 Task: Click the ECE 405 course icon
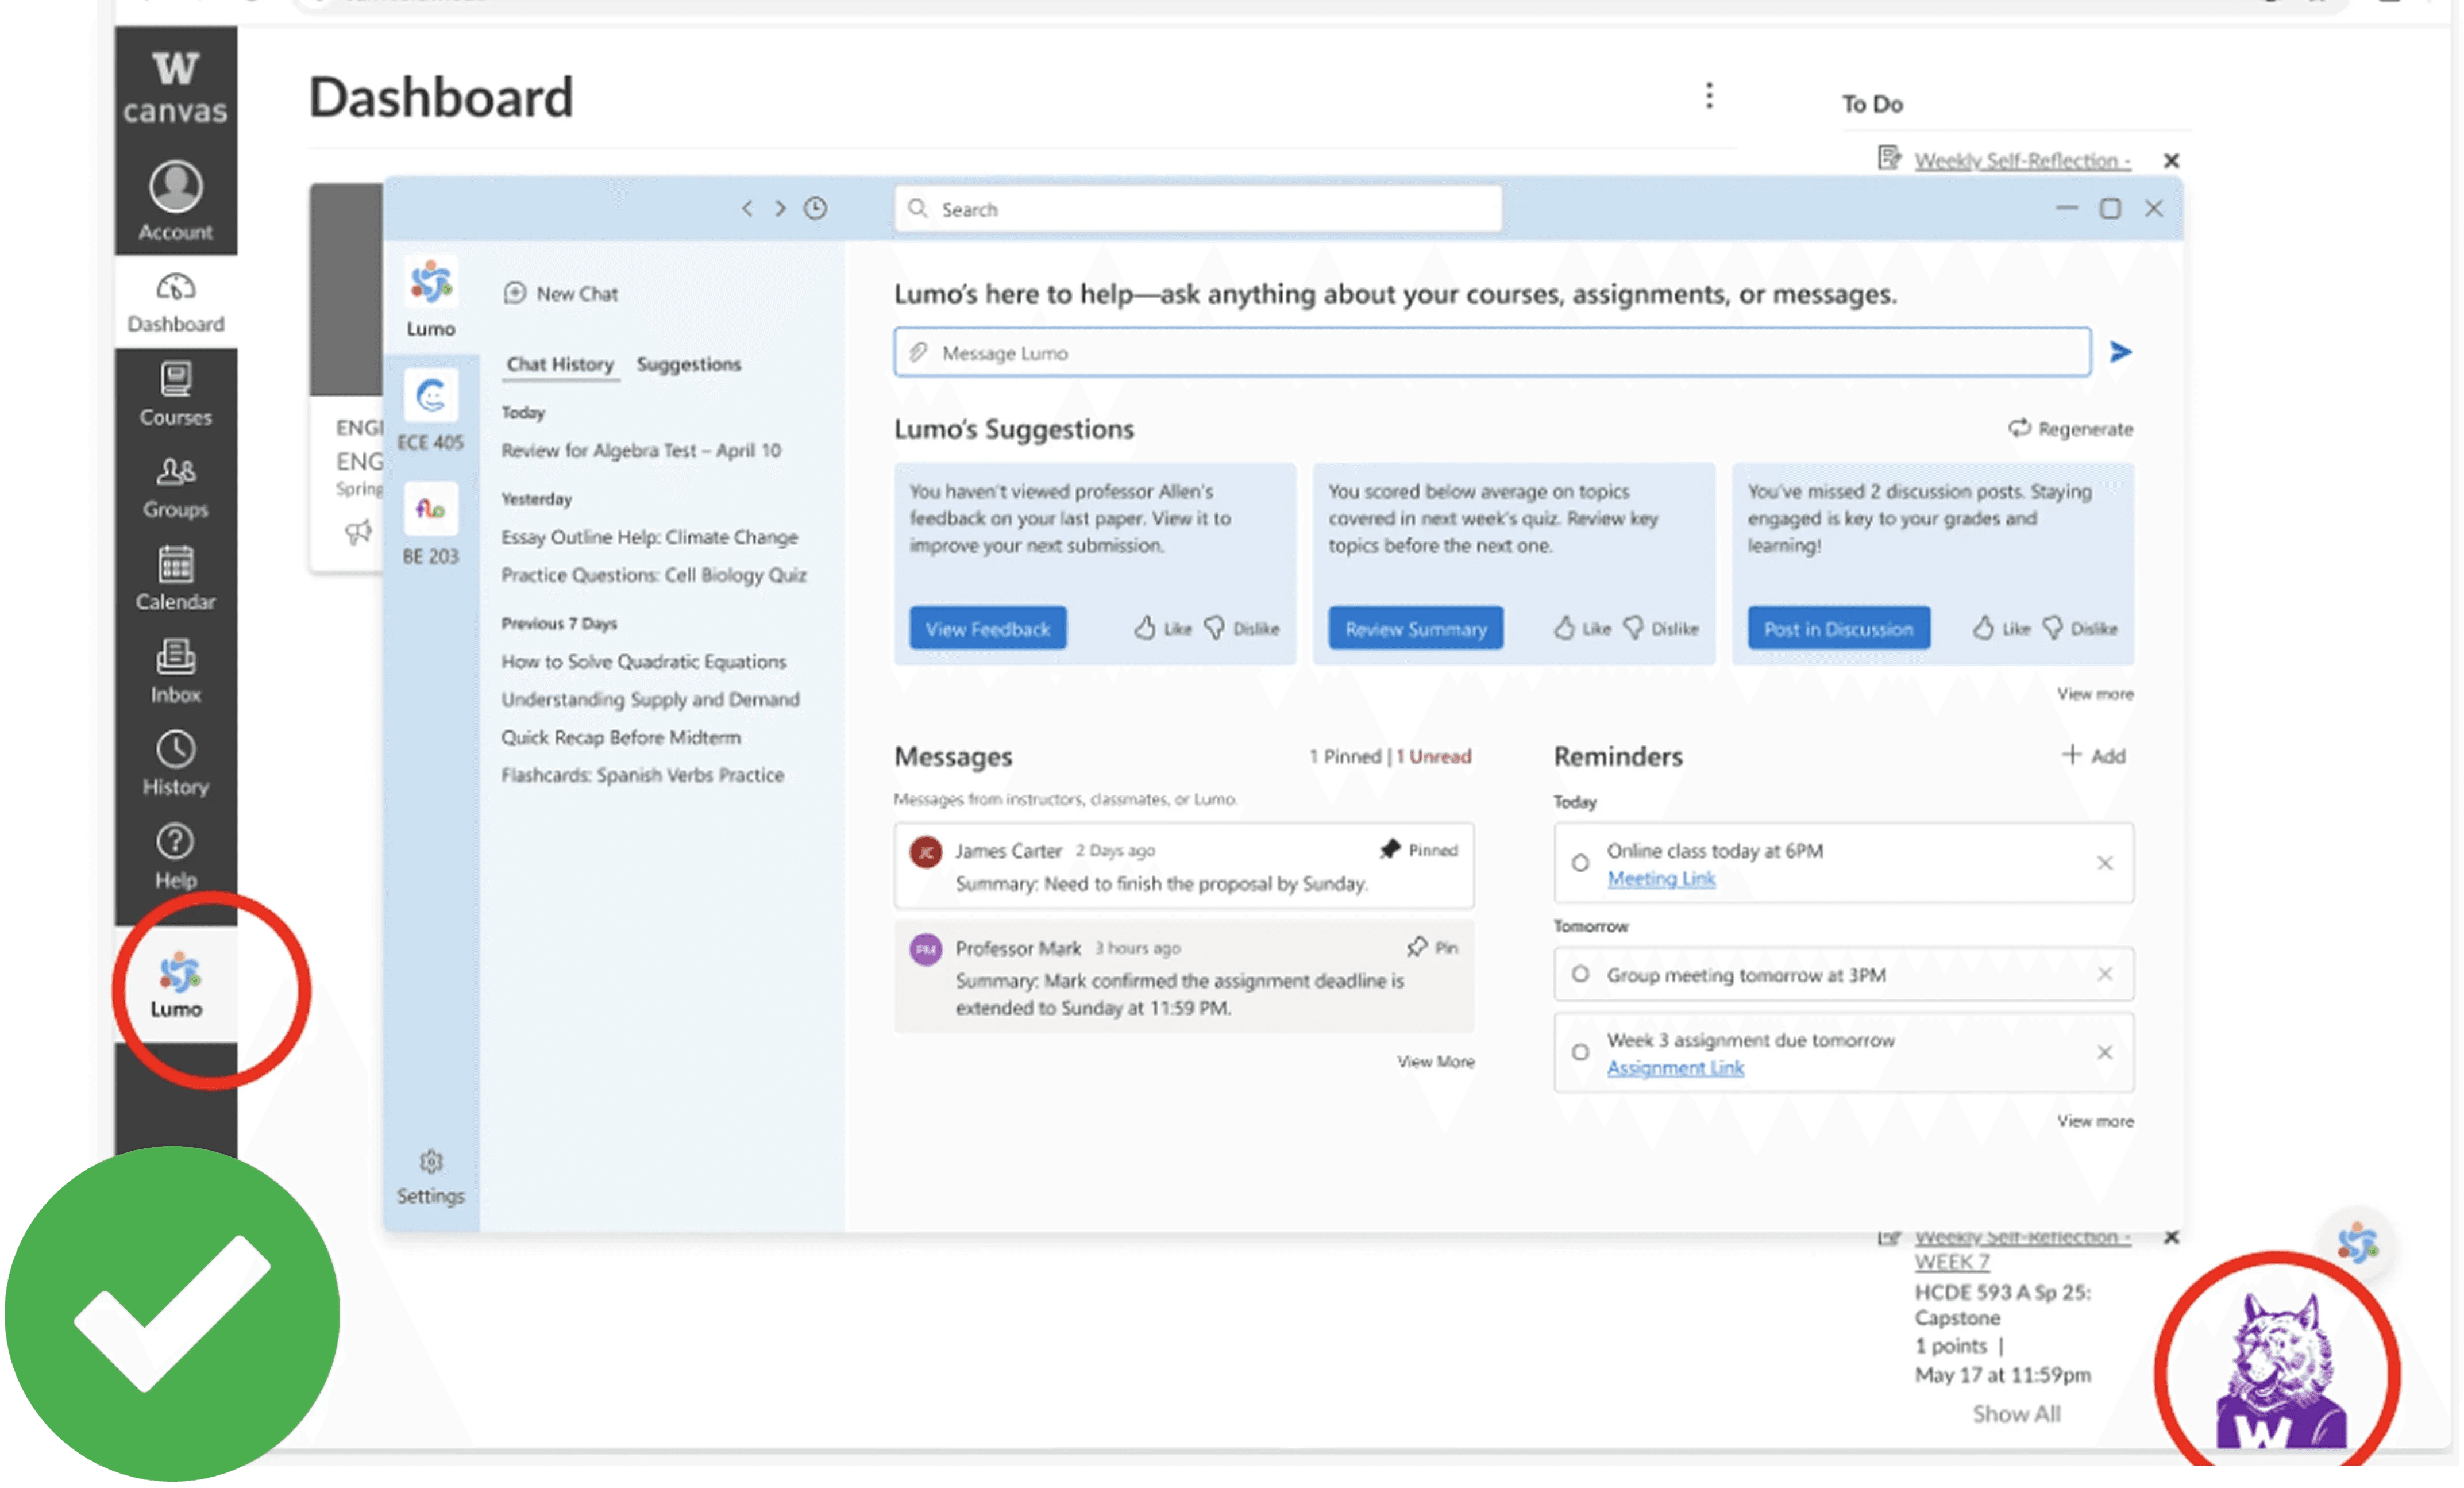click(431, 396)
